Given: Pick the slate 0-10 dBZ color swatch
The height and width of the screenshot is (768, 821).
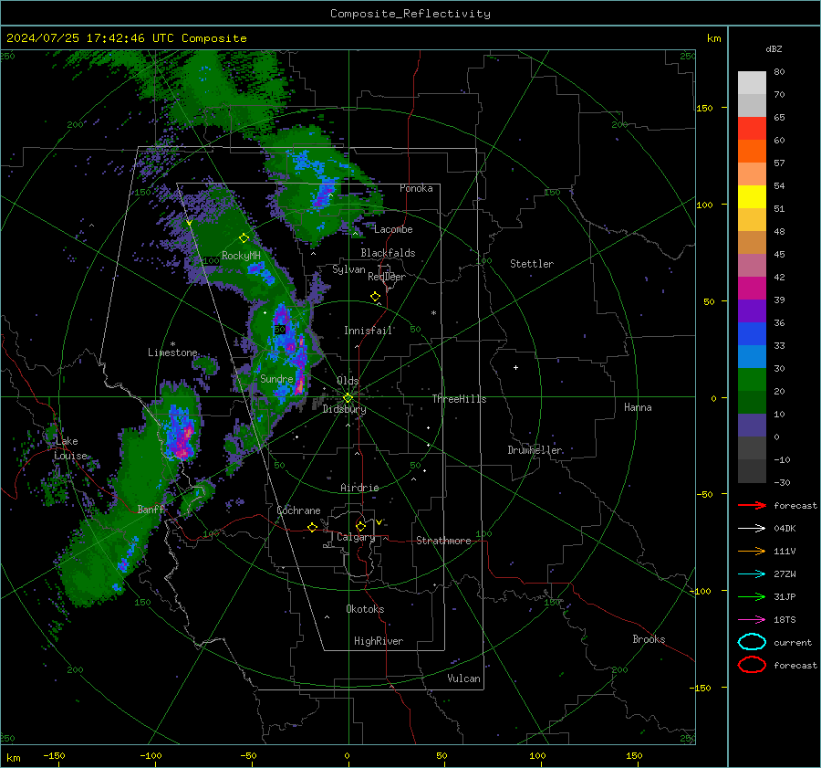Looking at the screenshot, I should point(752,426).
